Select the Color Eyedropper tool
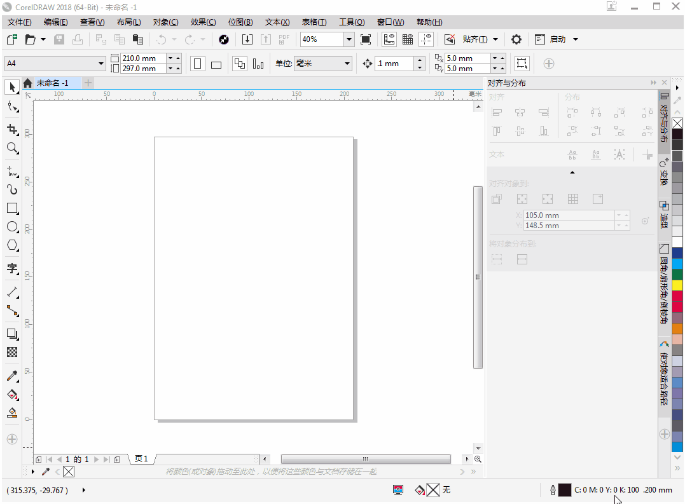 12,376
